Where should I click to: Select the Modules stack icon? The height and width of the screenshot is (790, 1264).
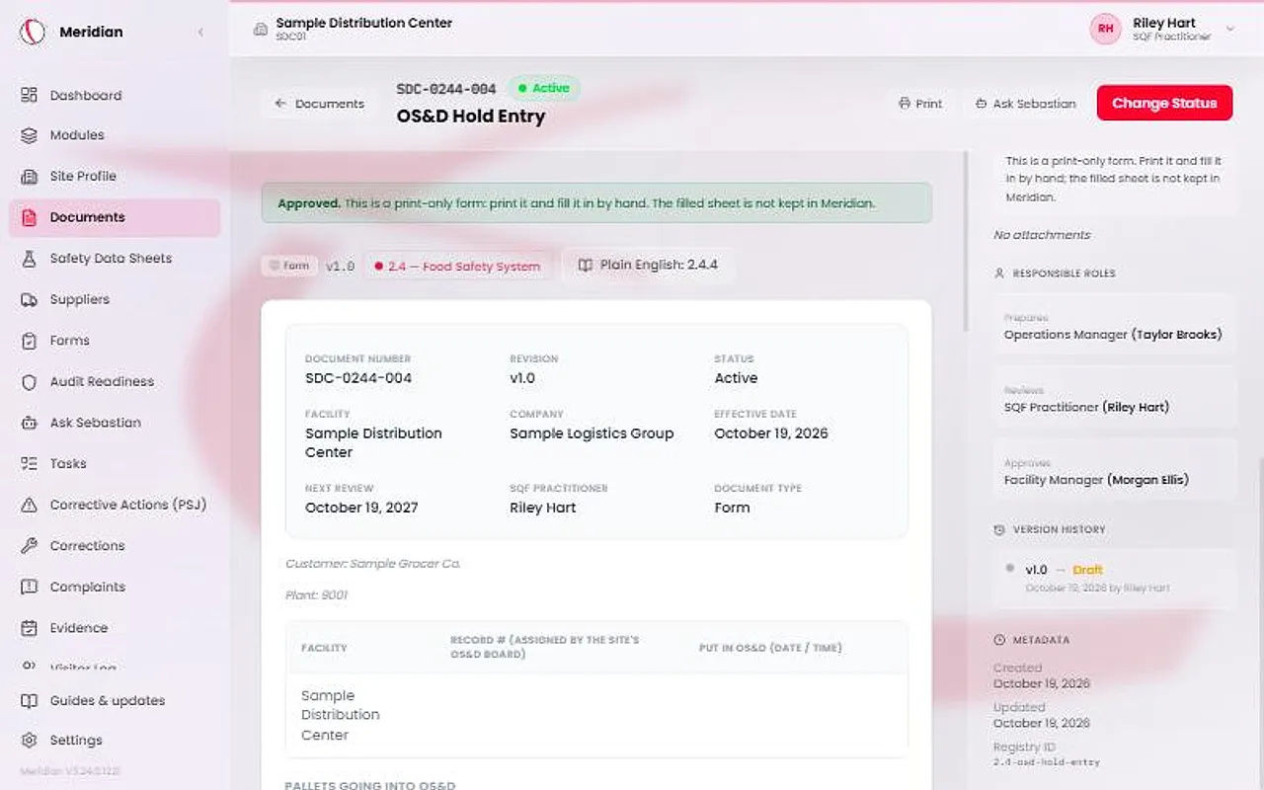click(x=30, y=135)
